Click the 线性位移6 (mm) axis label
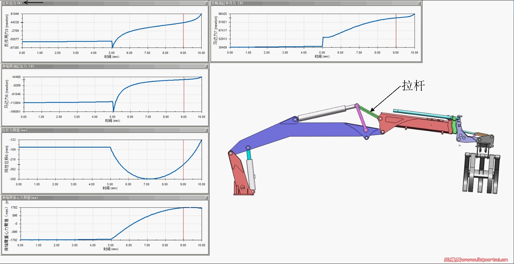This screenshot has width=514, height=264. [6, 159]
